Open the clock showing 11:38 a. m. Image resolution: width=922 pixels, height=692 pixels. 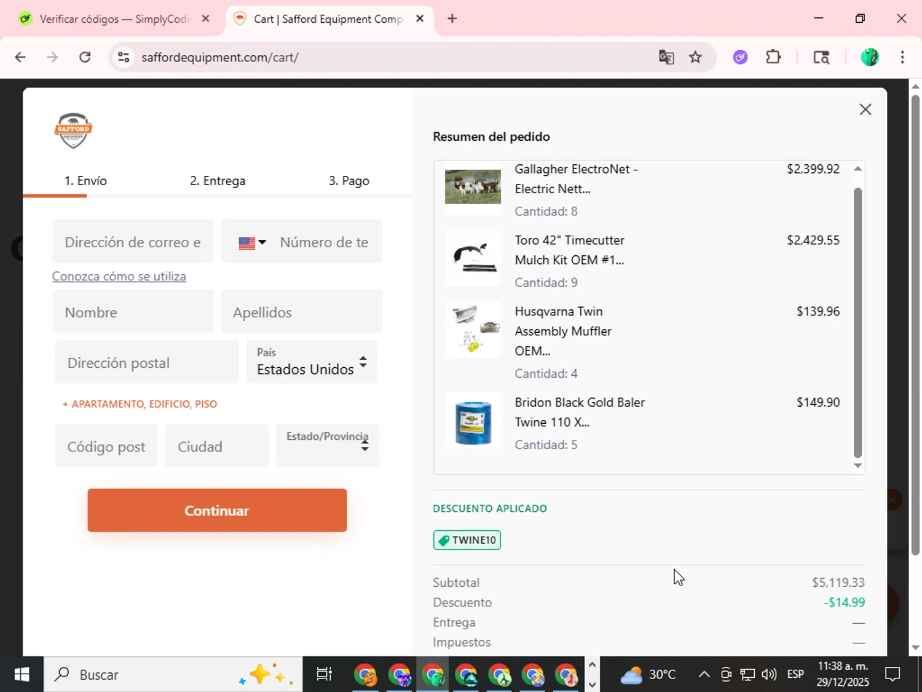pyautogui.click(x=843, y=674)
